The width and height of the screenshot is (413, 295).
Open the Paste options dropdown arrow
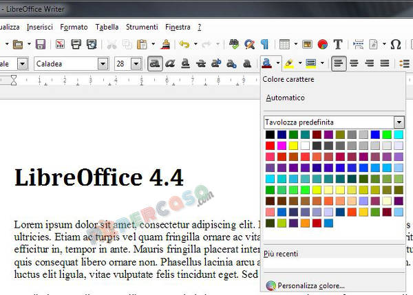click(153, 44)
